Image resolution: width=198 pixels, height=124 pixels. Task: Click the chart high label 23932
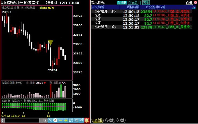7,12
